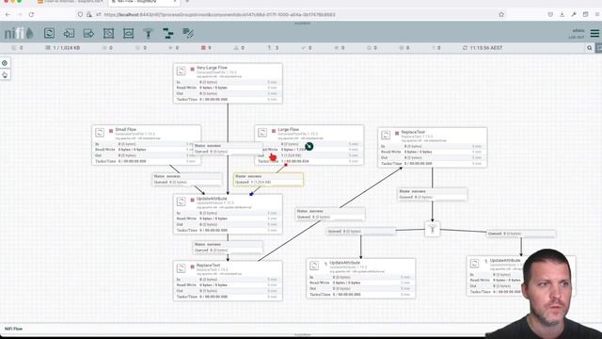Close the NiFi Flow browser tab
Screen dimensions: 602x339
click(175, 2)
